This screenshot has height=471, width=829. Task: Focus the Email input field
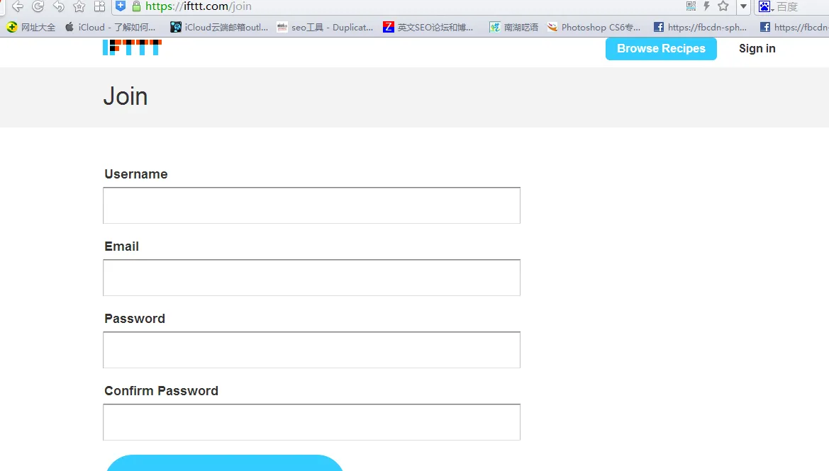311,278
